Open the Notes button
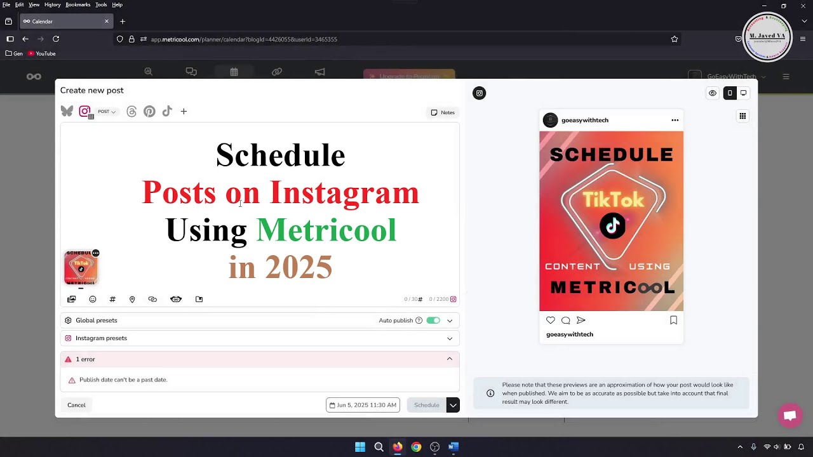Screen dimensions: 813x457 pos(443,112)
